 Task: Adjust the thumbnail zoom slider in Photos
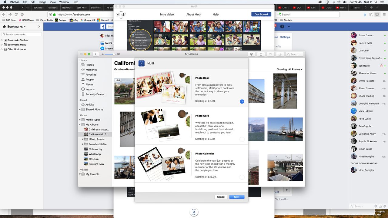[x=110, y=54]
